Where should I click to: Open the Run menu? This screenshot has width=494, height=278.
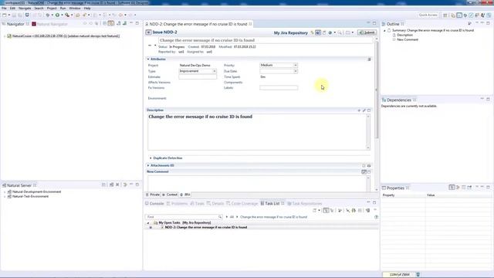click(x=63, y=8)
